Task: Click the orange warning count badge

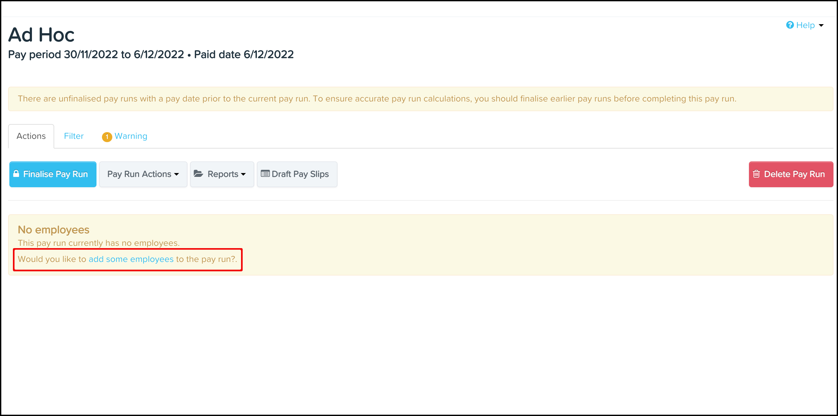Action: (107, 137)
